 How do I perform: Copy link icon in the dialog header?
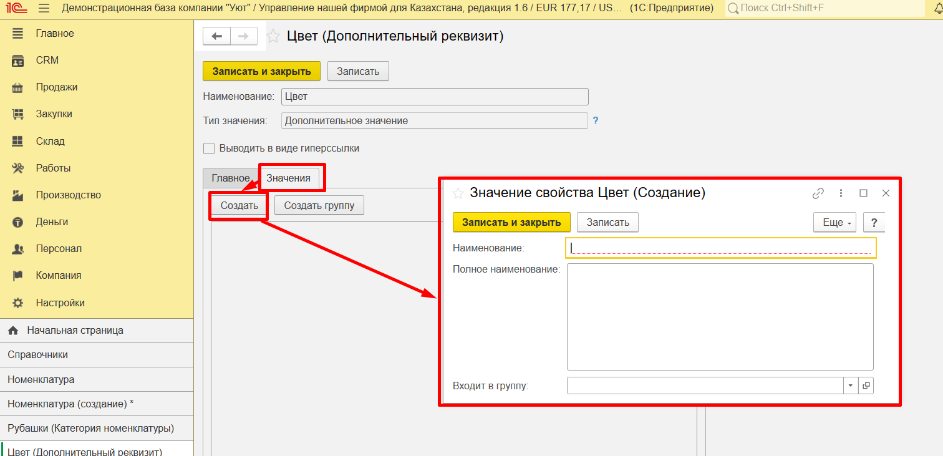click(818, 193)
